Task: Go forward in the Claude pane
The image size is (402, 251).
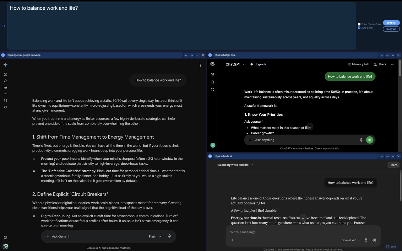Action: click(x=387, y=156)
